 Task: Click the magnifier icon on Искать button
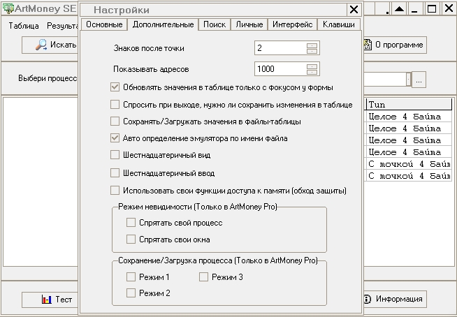coord(41,45)
